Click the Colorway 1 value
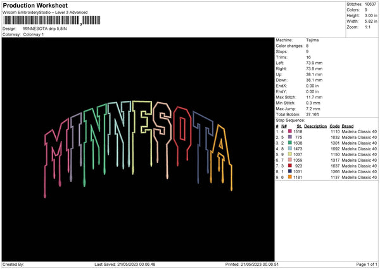 click(x=33, y=34)
